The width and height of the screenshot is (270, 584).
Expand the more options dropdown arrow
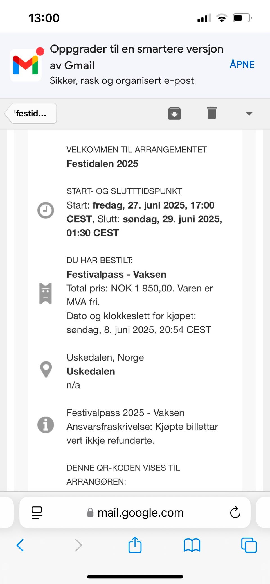coord(249,114)
